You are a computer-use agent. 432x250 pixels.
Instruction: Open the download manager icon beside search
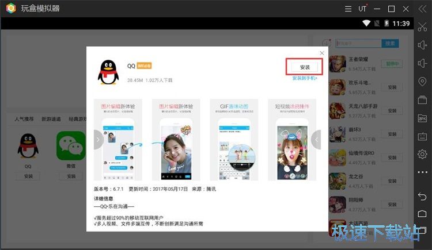(x=327, y=43)
